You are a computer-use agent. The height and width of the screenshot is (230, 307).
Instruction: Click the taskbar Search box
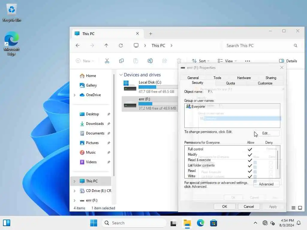point(134,223)
